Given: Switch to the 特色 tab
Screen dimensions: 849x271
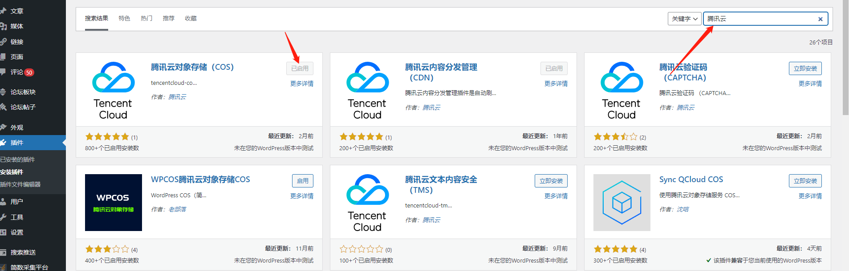Looking at the screenshot, I should 124,19.
